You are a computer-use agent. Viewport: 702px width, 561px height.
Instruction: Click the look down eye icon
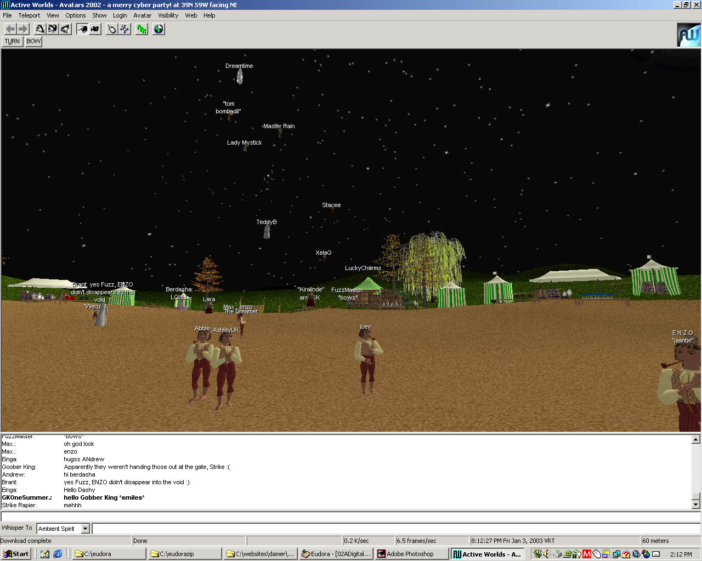[65, 29]
